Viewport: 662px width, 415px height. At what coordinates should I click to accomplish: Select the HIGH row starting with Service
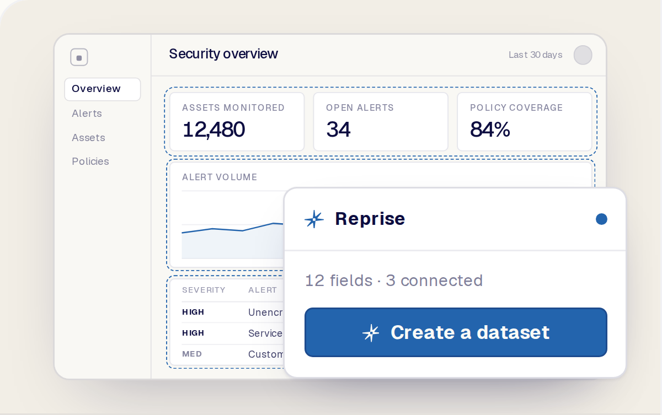233,333
